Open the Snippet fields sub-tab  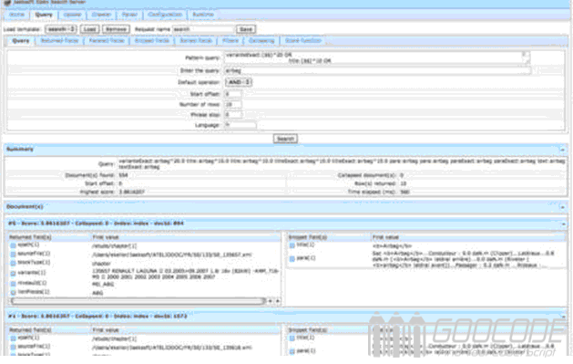point(152,41)
